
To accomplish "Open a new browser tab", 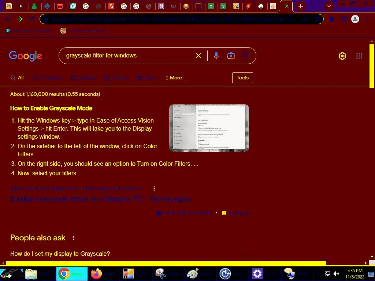I will pyautogui.click(x=301, y=6).
